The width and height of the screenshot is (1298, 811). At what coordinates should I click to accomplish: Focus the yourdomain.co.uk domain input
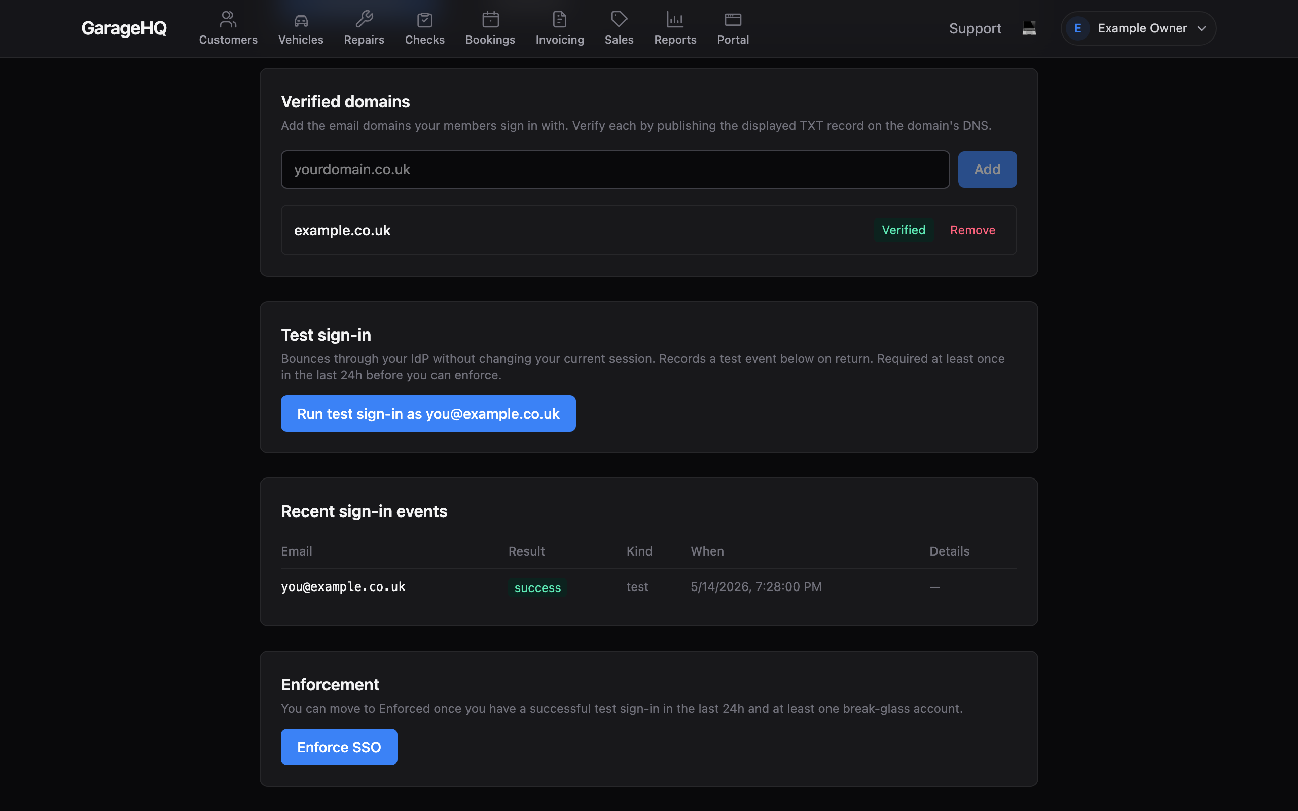click(615, 169)
